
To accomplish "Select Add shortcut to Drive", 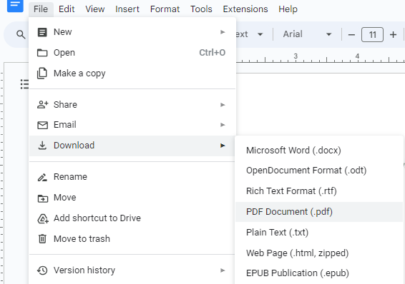I will point(132,218).
